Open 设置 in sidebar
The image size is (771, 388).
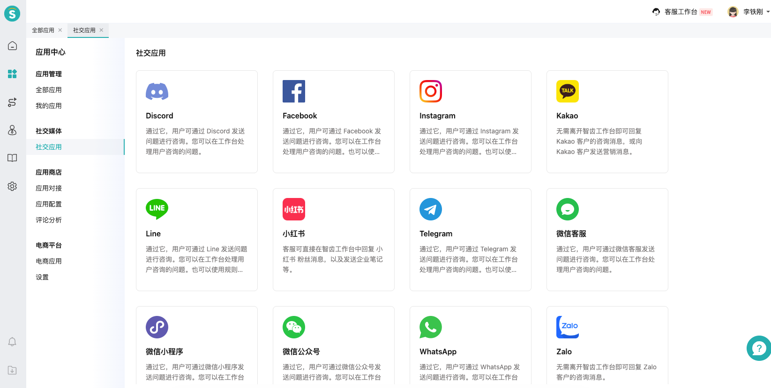tap(42, 277)
